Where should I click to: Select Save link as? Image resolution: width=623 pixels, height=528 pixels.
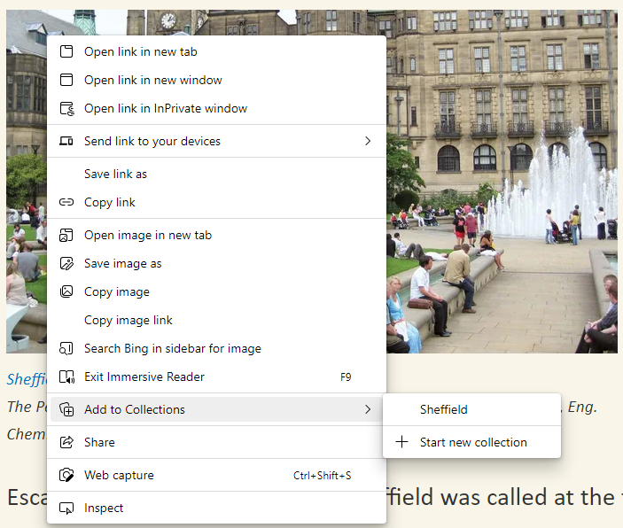[x=115, y=174]
